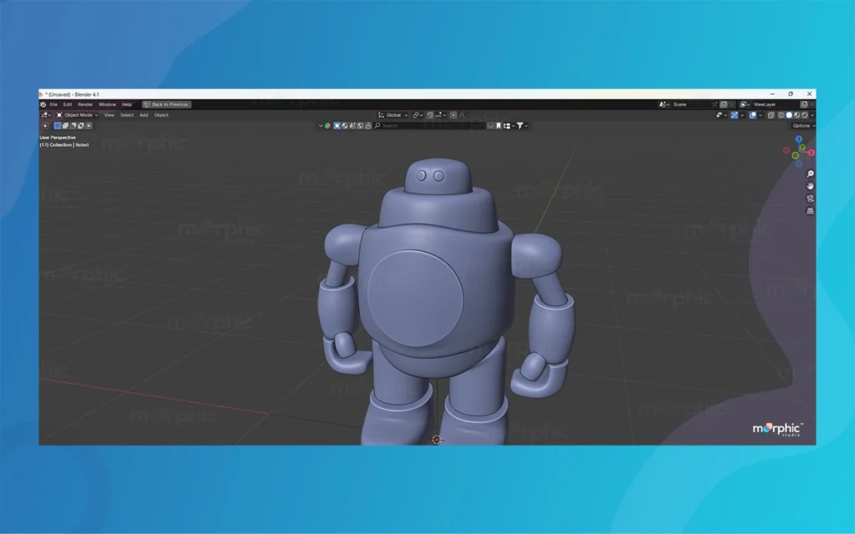Image resolution: width=855 pixels, height=534 pixels.
Task: Click the Search input field
Action: point(429,126)
